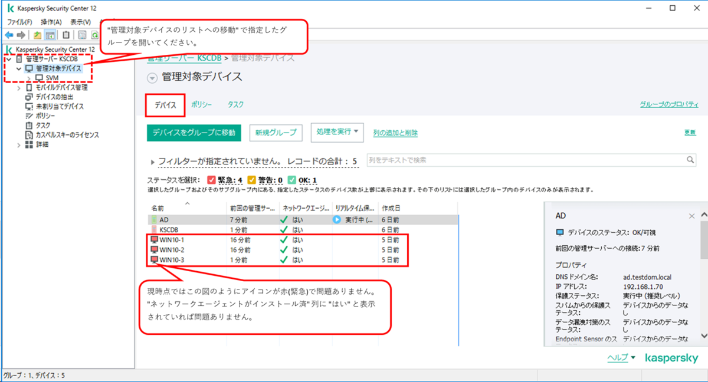708x382 pixels.
Task: Open the 処理を実行 dropdown
Action: pos(337,133)
